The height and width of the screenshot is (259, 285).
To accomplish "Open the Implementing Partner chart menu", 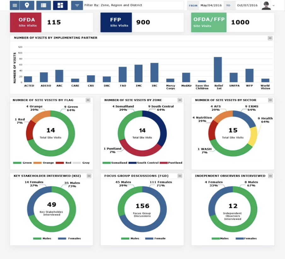I will tap(270, 38).
